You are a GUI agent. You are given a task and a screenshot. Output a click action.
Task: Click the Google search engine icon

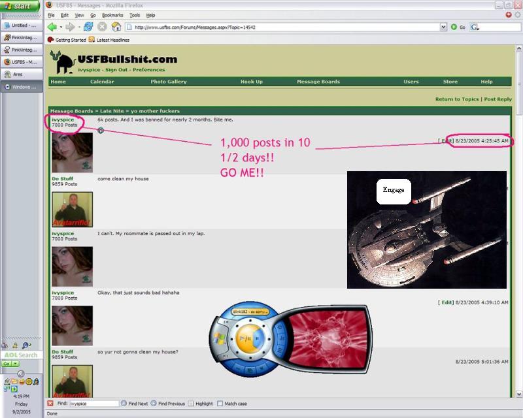click(x=474, y=27)
